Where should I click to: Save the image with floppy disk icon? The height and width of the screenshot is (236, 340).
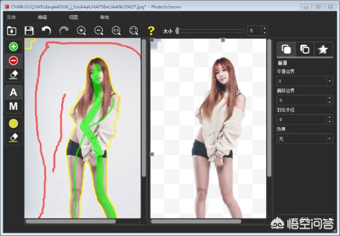29,30
